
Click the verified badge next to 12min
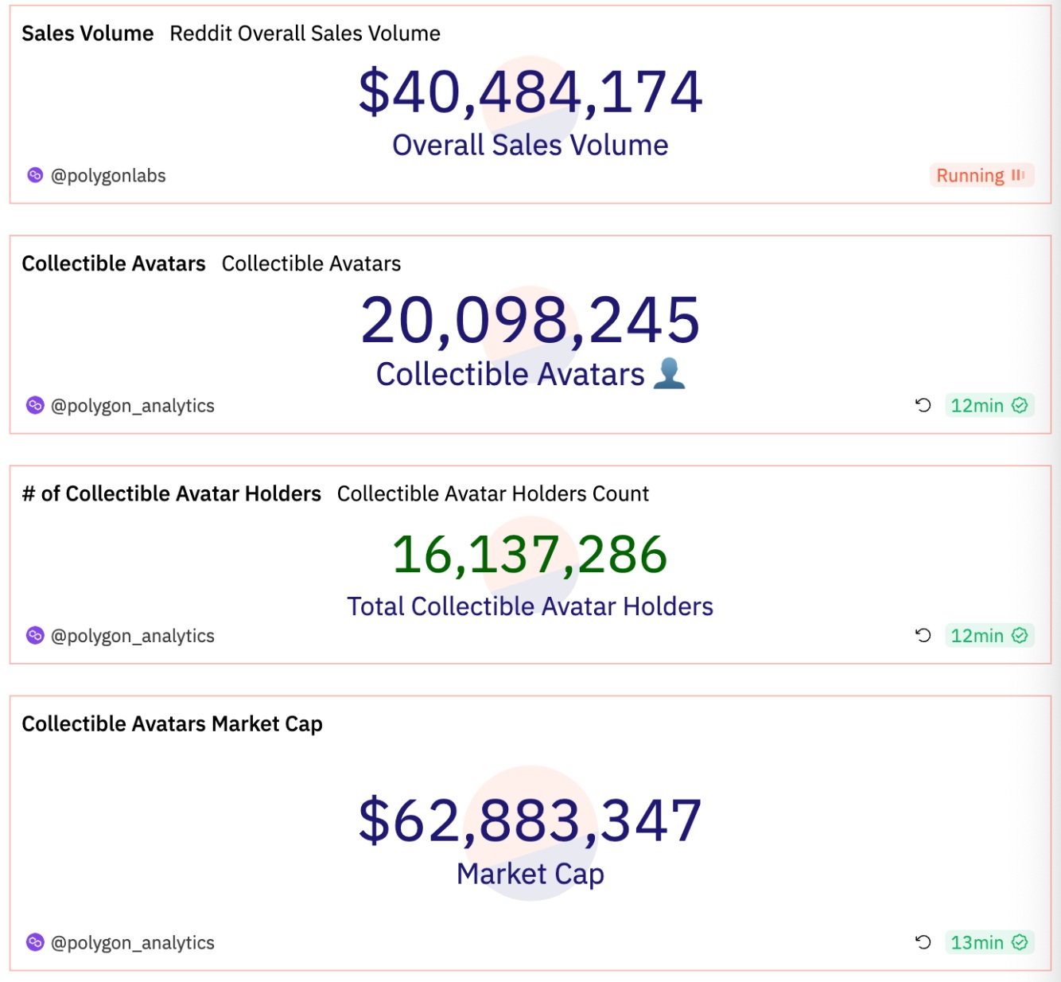pyautogui.click(x=1020, y=406)
